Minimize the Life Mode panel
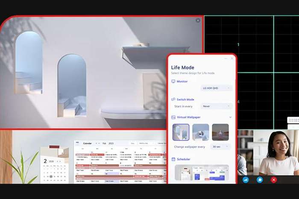 click(226, 59)
